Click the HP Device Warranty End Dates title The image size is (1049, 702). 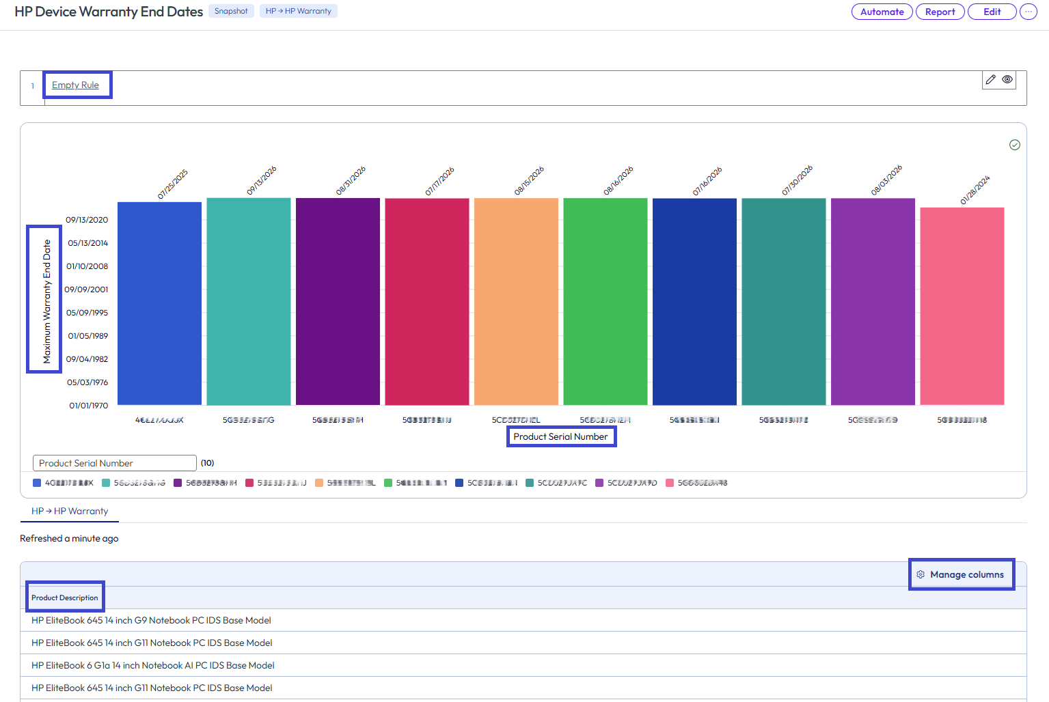coord(109,12)
